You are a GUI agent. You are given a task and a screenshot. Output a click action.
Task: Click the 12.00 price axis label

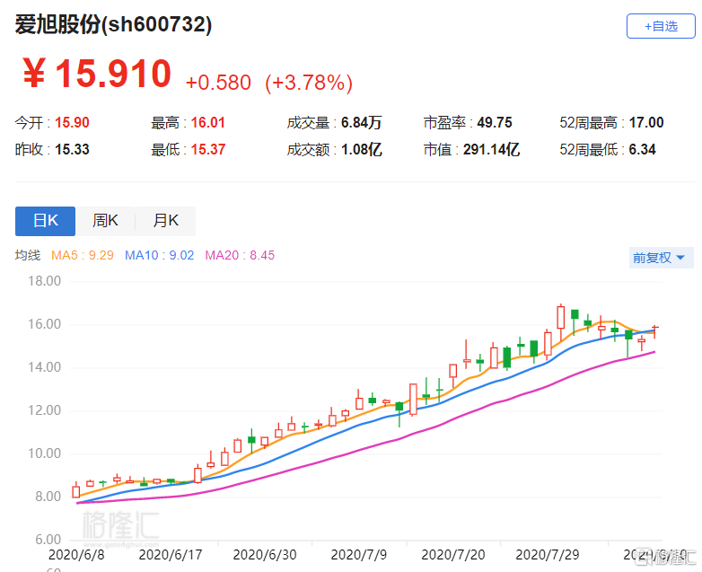coord(44,410)
